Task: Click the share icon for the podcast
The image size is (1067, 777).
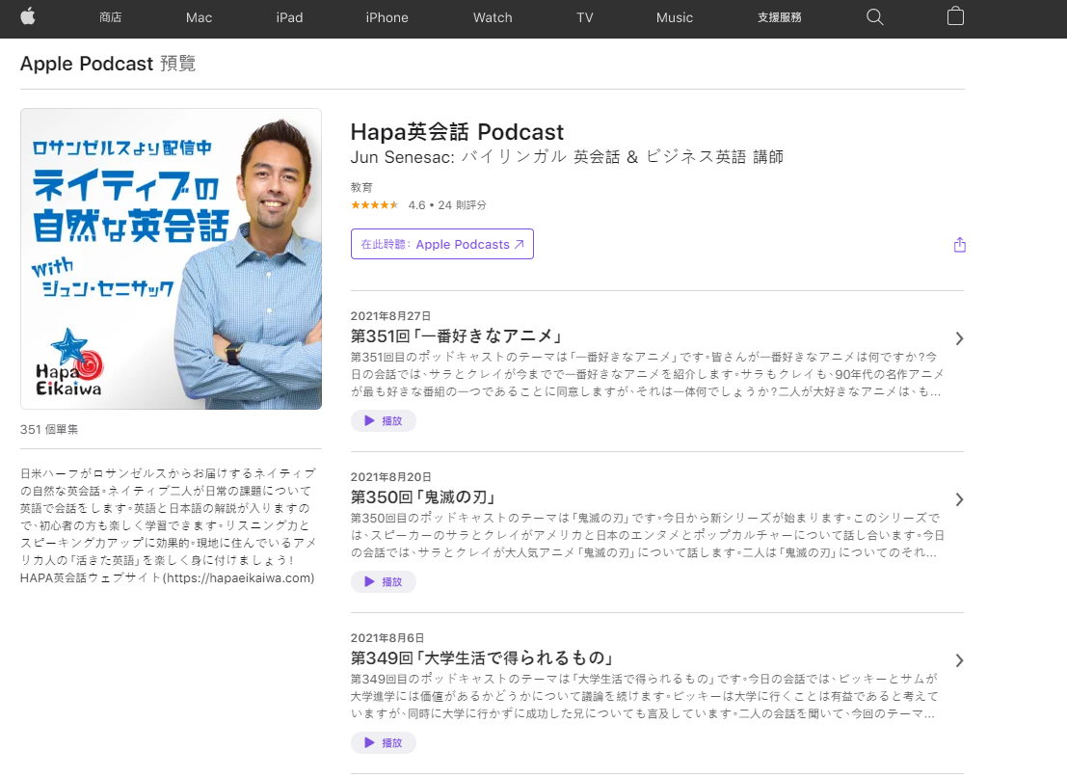Action: (x=959, y=245)
